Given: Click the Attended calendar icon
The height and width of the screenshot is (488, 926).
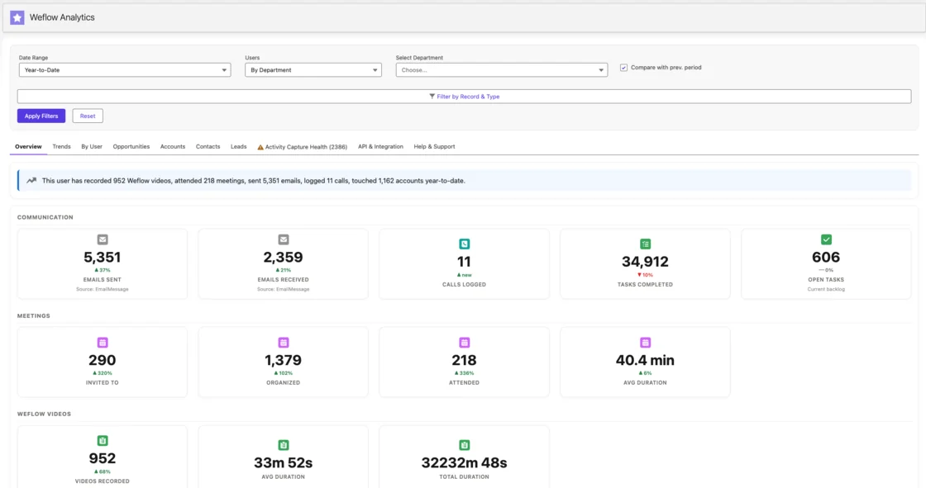Looking at the screenshot, I should pos(464,342).
